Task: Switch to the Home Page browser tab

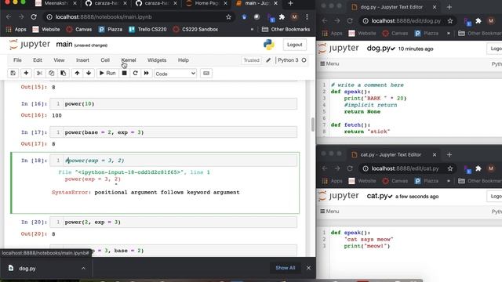Action: (206, 3)
